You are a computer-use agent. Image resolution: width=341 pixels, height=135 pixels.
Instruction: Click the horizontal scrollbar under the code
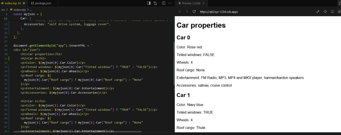pos(77,132)
